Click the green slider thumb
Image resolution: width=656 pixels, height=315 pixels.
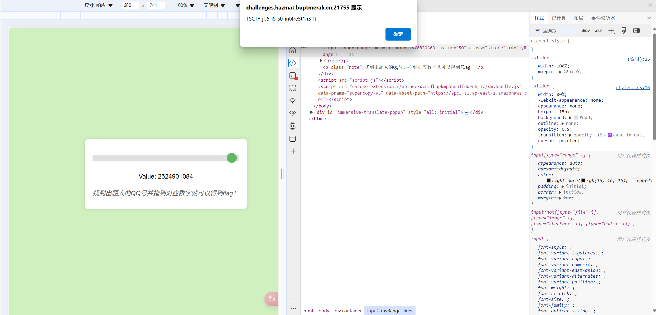[232, 158]
